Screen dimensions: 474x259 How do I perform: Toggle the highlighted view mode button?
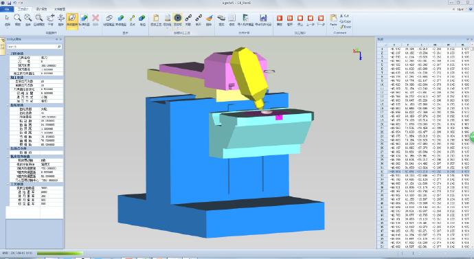[72, 21]
